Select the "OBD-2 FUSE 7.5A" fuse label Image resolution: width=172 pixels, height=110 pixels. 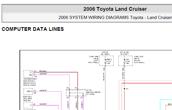coord(109,61)
